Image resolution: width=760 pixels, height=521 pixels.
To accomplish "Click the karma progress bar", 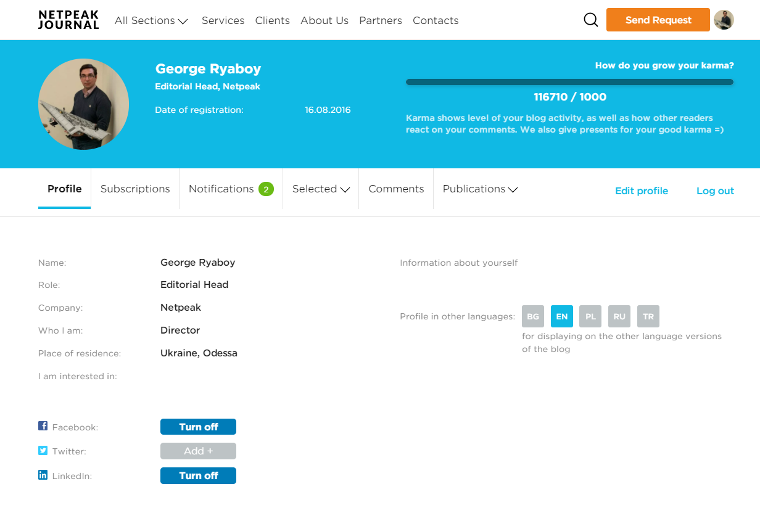I will [569, 82].
